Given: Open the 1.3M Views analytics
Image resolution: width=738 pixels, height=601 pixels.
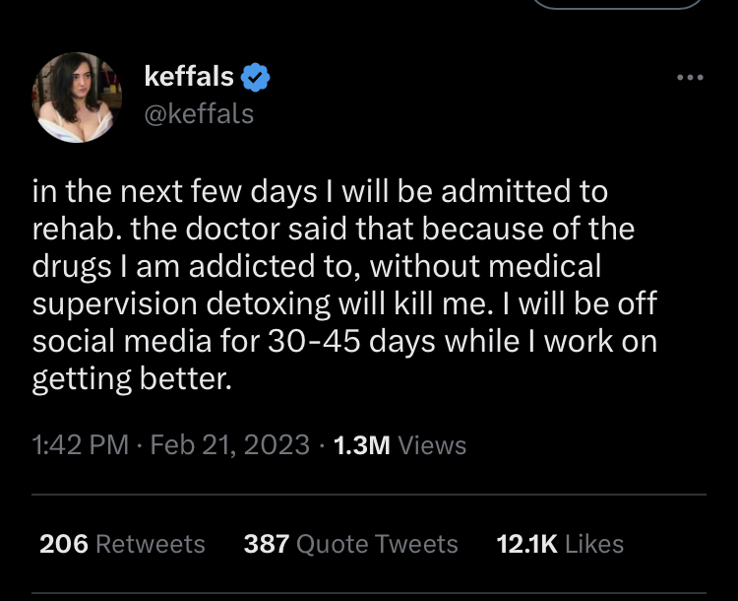Looking at the screenshot, I should point(400,445).
